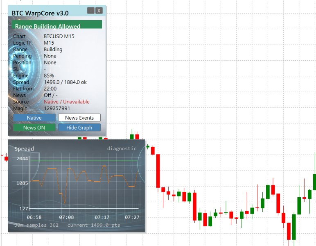Click the 06:58 time label
This screenshot has width=316, height=246.
[x=34, y=217]
